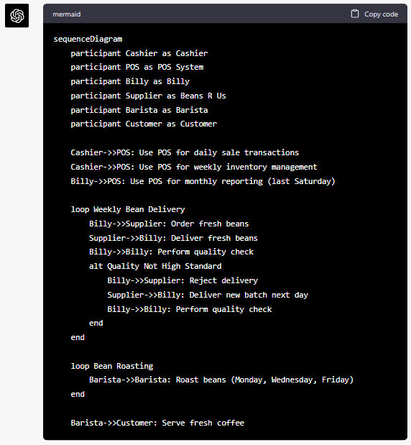Click the Supplier as Beans R Us line
This screenshot has height=445, width=411.
coord(148,96)
